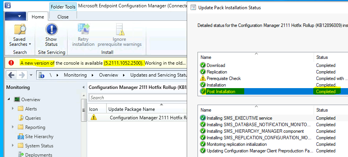This screenshot has width=348, height=157.
Task: Go back with the navigation back arrow
Action: point(11,75)
